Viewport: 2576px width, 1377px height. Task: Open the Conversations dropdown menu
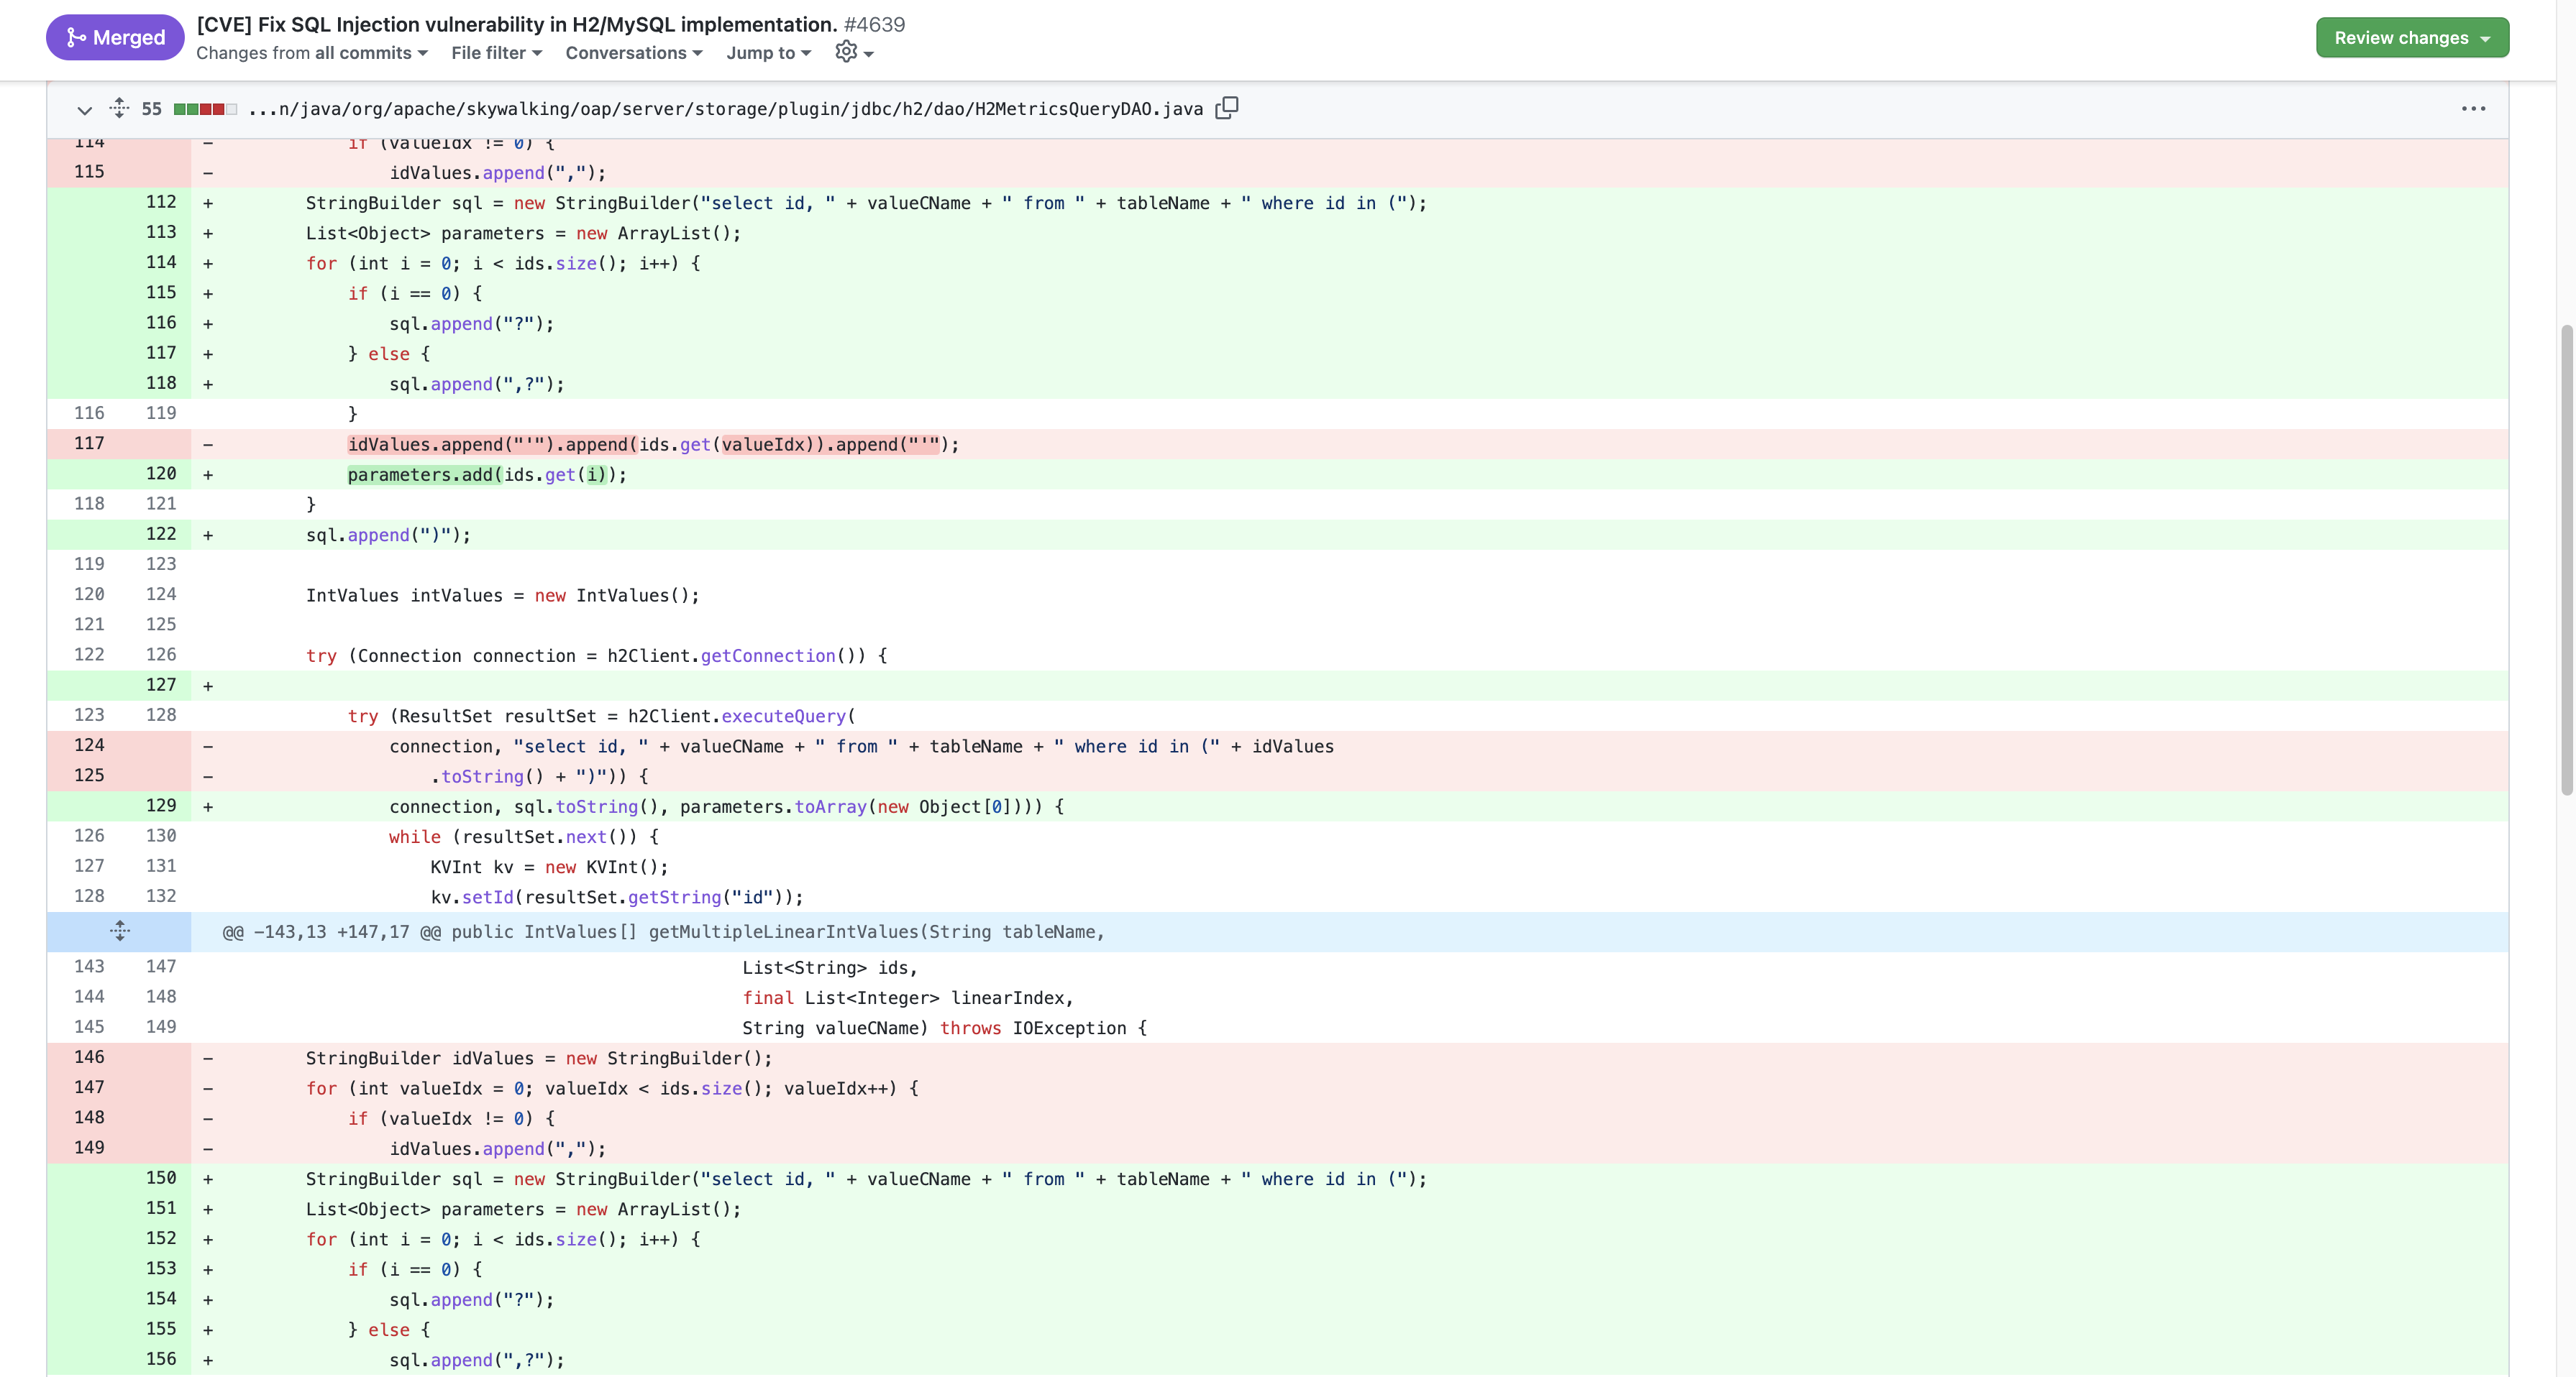coord(633,53)
